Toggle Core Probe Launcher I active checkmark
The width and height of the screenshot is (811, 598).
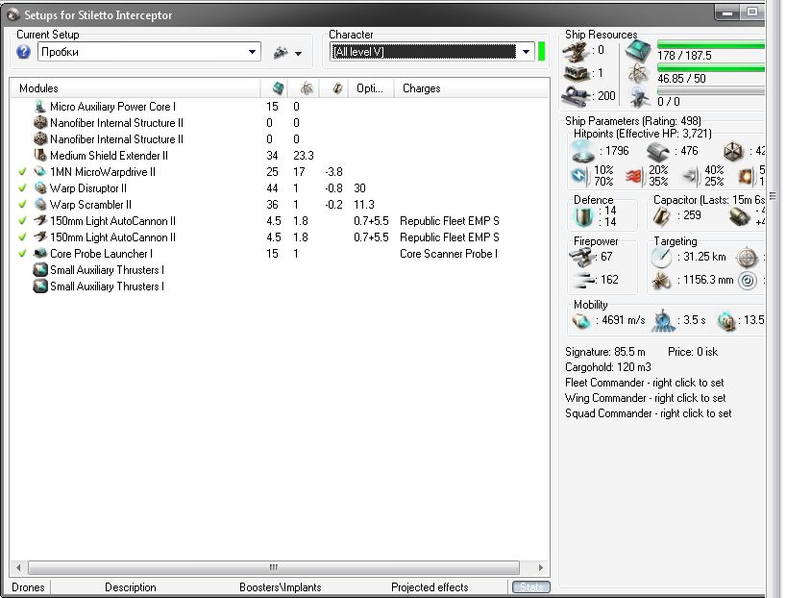[22, 254]
